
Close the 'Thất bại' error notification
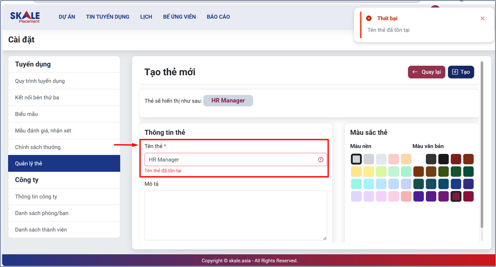coord(483,18)
